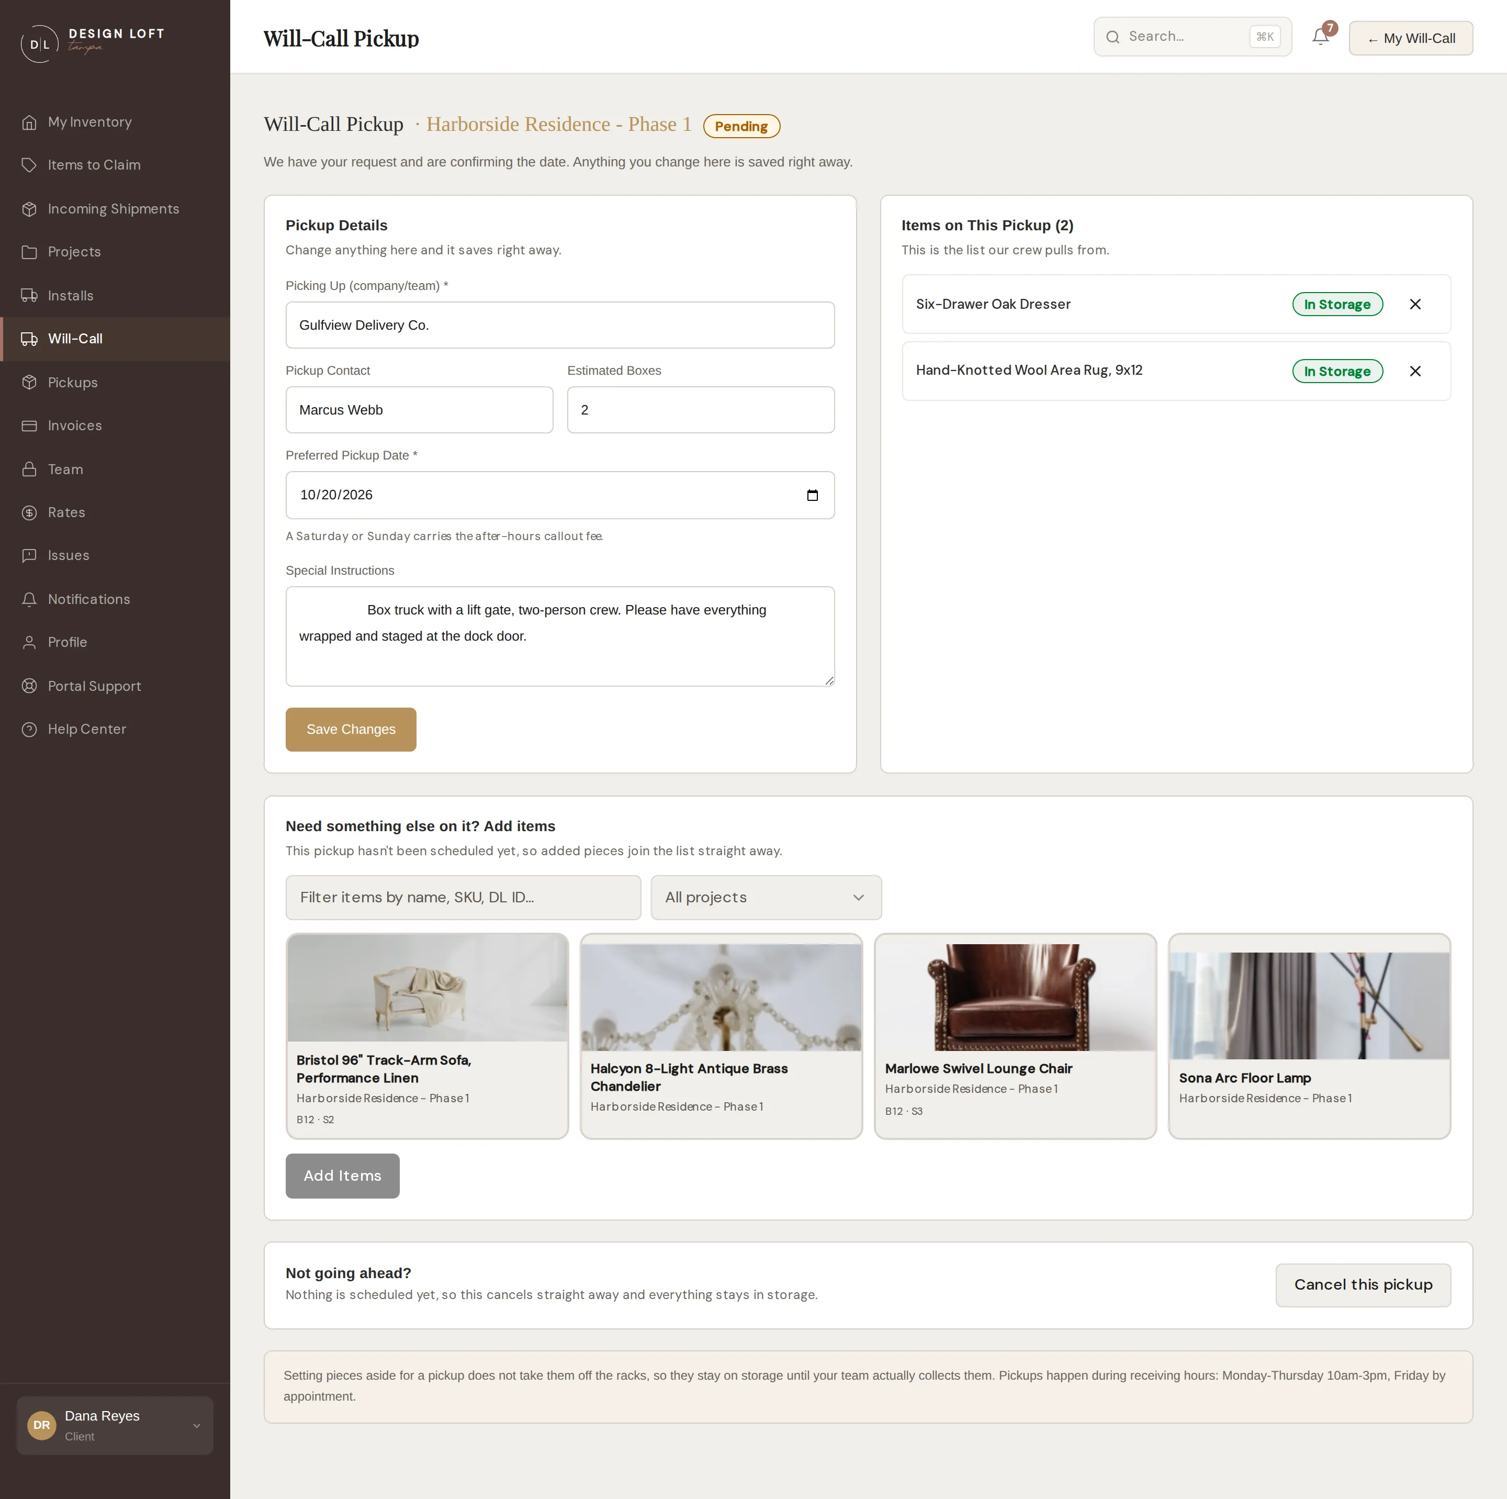Image resolution: width=1507 pixels, height=1499 pixels.
Task: Click the filter items search box
Action: [463, 898]
